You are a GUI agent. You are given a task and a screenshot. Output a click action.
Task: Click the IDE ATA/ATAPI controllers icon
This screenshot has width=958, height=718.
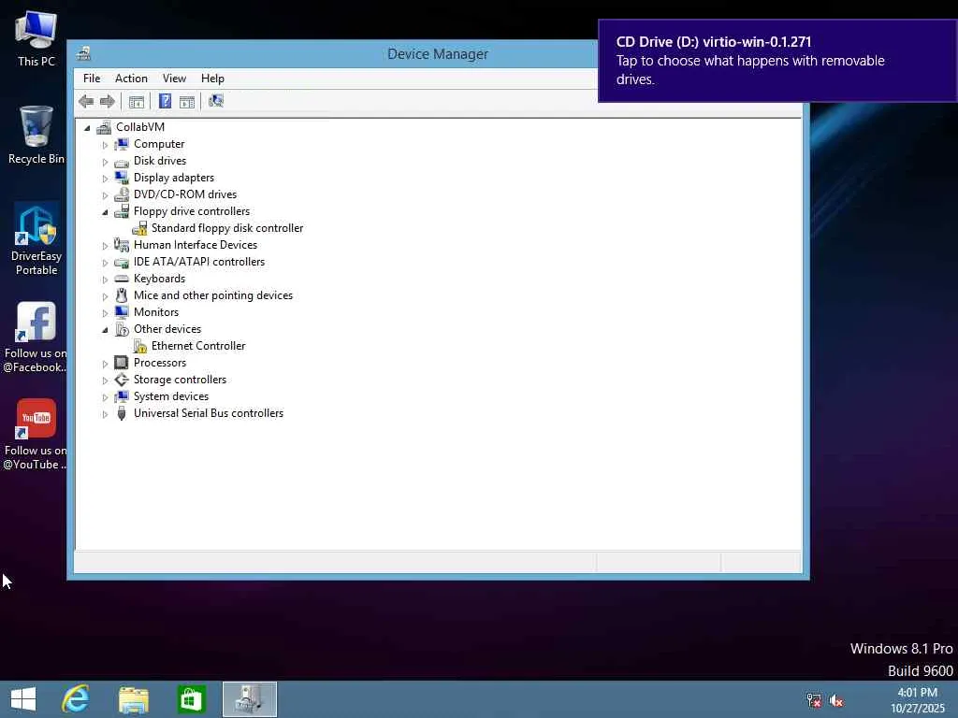click(x=122, y=262)
